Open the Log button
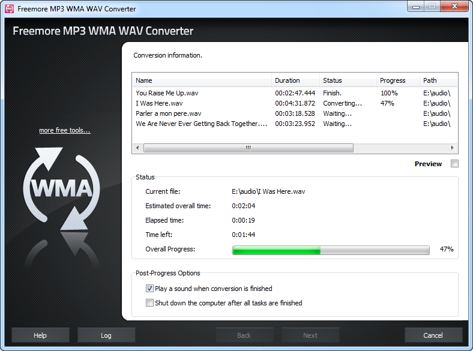473x351 pixels. (x=106, y=335)
